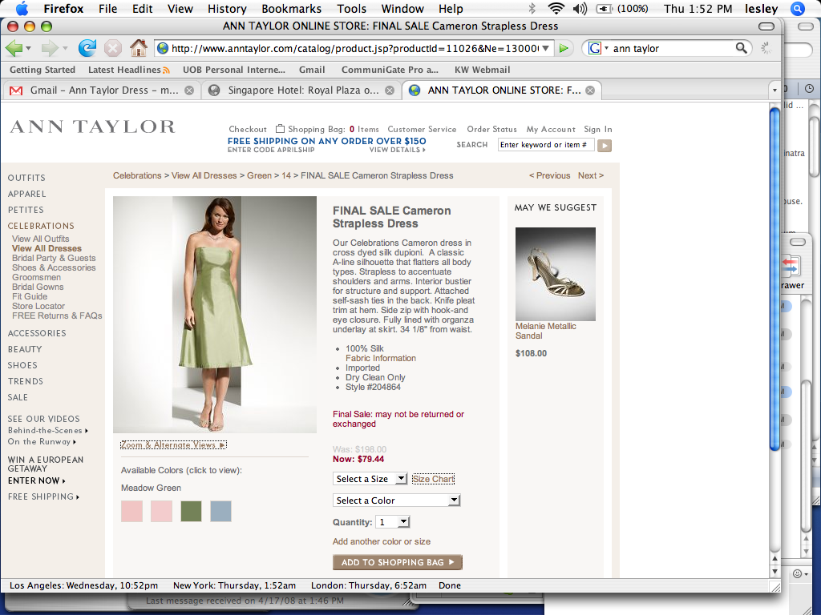Click the Bluetooth status icon
This screenshot has height=615, width=821.
pos(532,8)
